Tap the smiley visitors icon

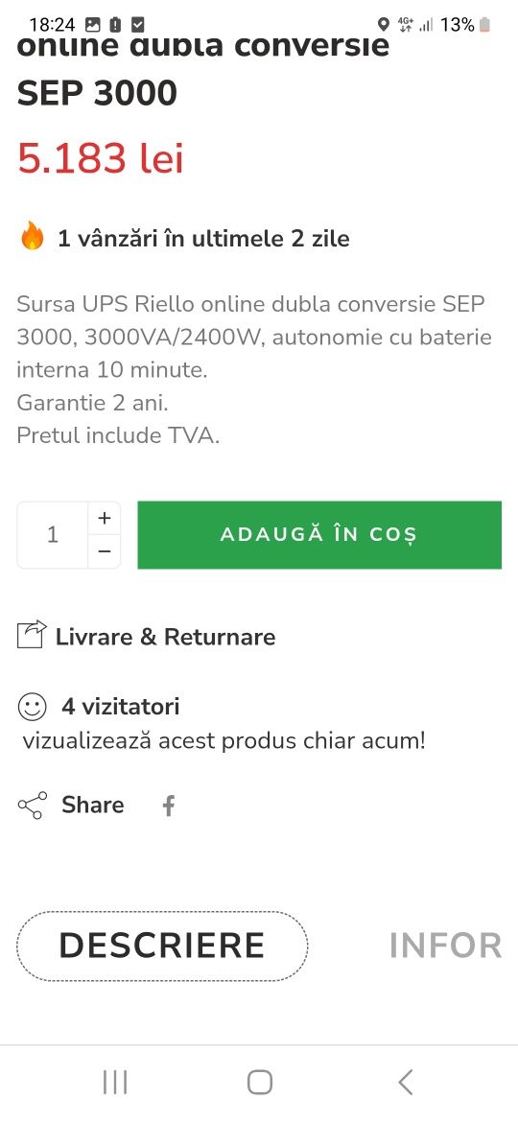click(33, 707)
